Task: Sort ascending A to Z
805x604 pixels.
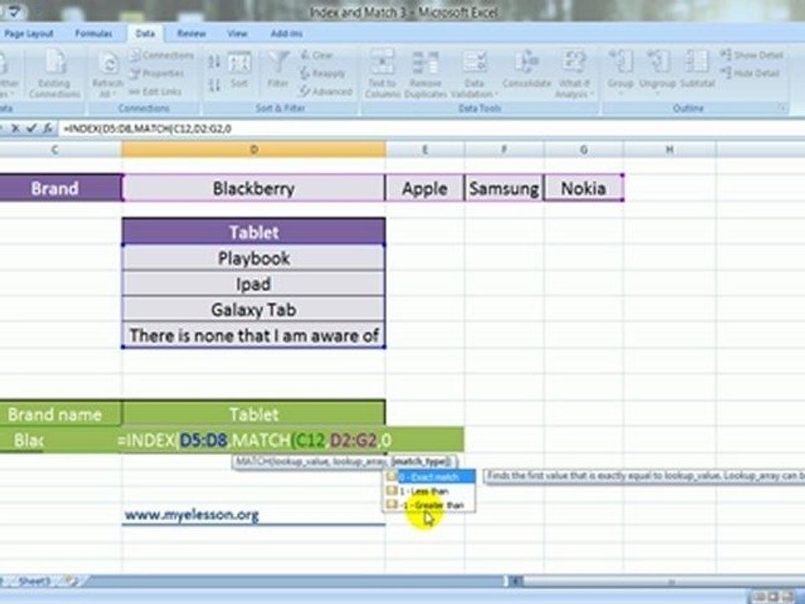Action: [215, 62]
